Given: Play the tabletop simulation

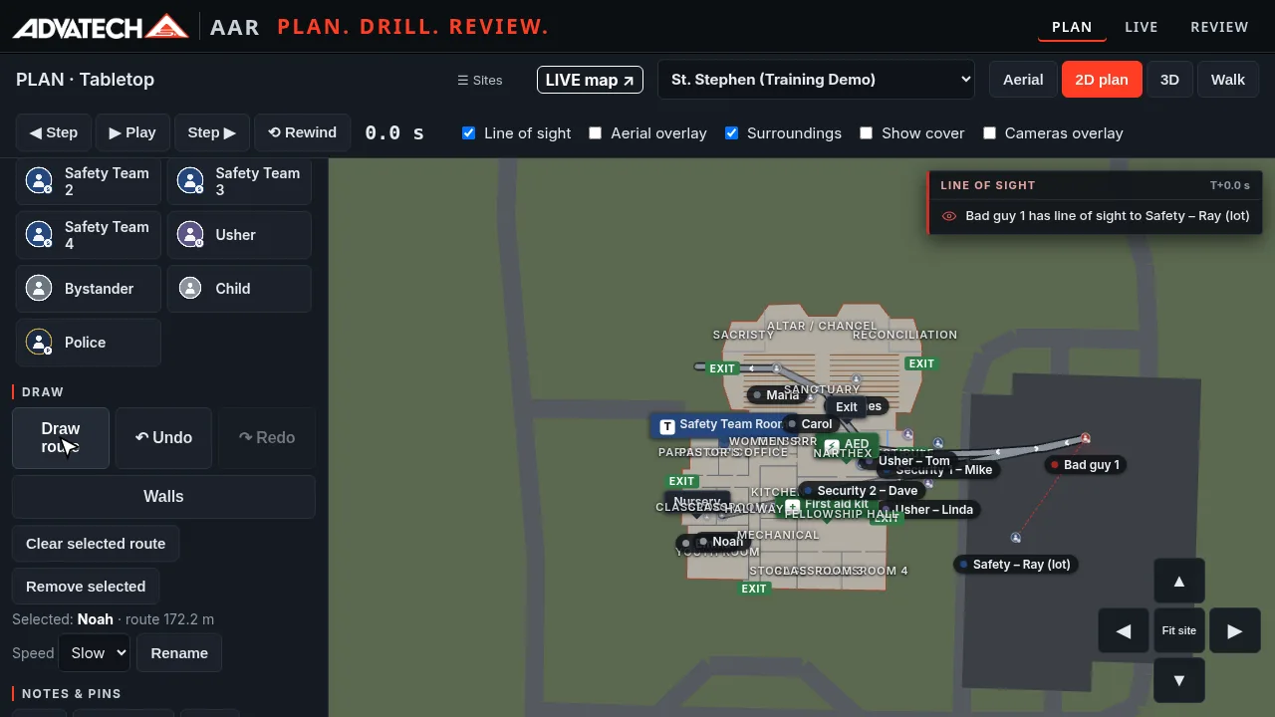Looking at the screenshot, I should 132,132.
